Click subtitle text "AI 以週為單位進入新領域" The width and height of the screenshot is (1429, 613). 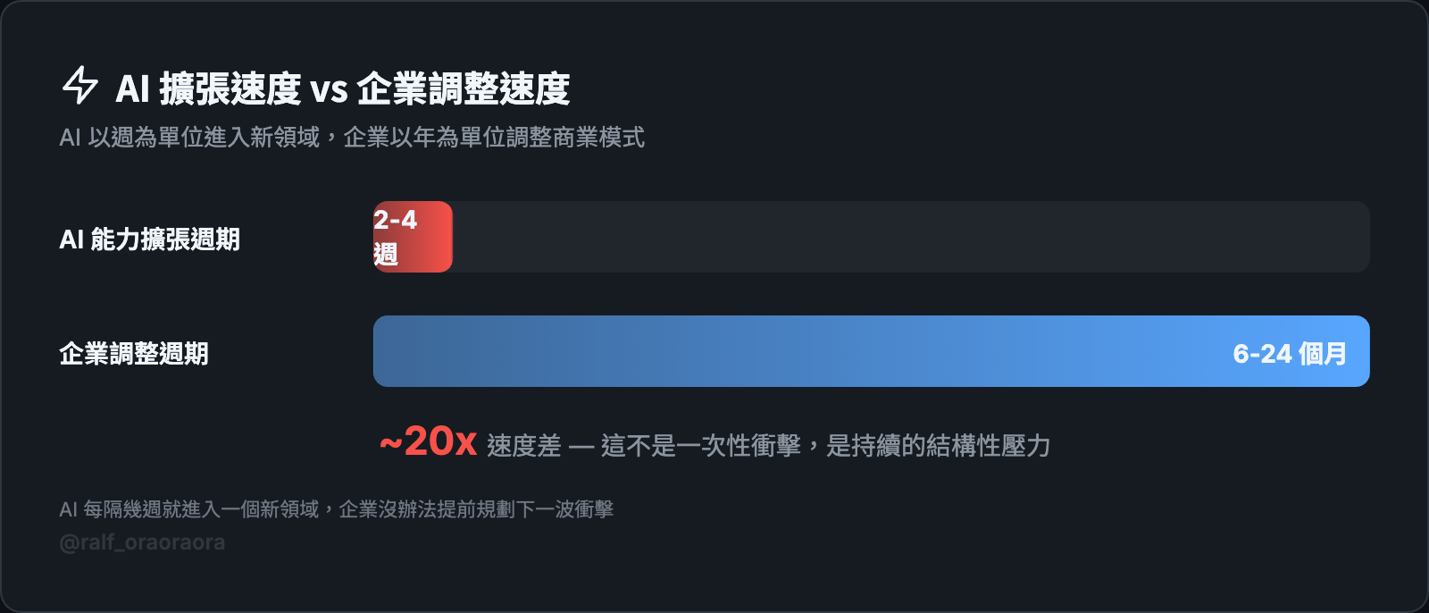189,138
